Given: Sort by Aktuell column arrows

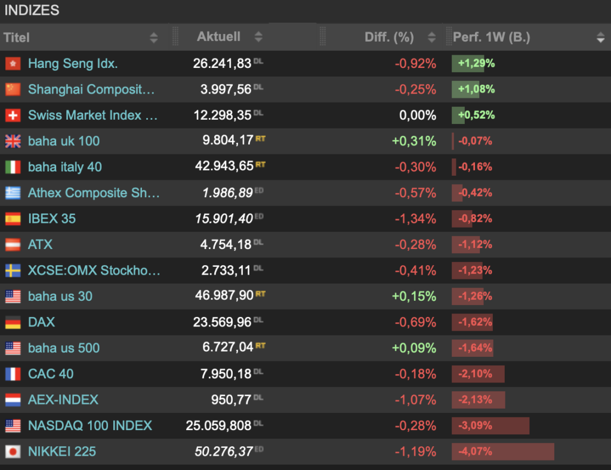Looking at the screenshot, I should pyautogui.click(x=258, y=37).
